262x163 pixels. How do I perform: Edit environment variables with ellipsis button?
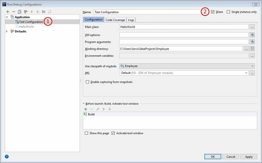click(x=252, y=56)
